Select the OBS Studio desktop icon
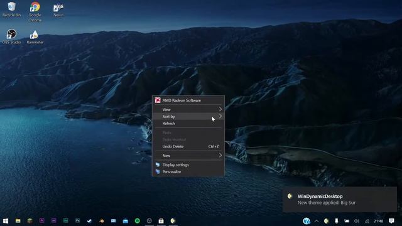Image resolution: width=402 pixels, height=226 pixels. pos(11,36)
